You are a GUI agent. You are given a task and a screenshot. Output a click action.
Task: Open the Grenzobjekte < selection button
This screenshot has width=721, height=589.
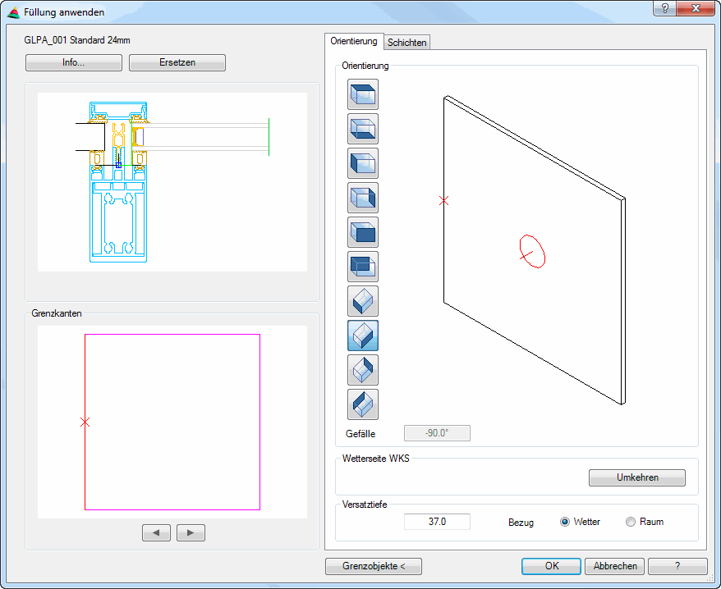(x=374, y=566)
